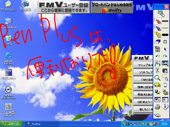
Task: Click the PenPlus taskbar button
Action: tap(42, 124)
